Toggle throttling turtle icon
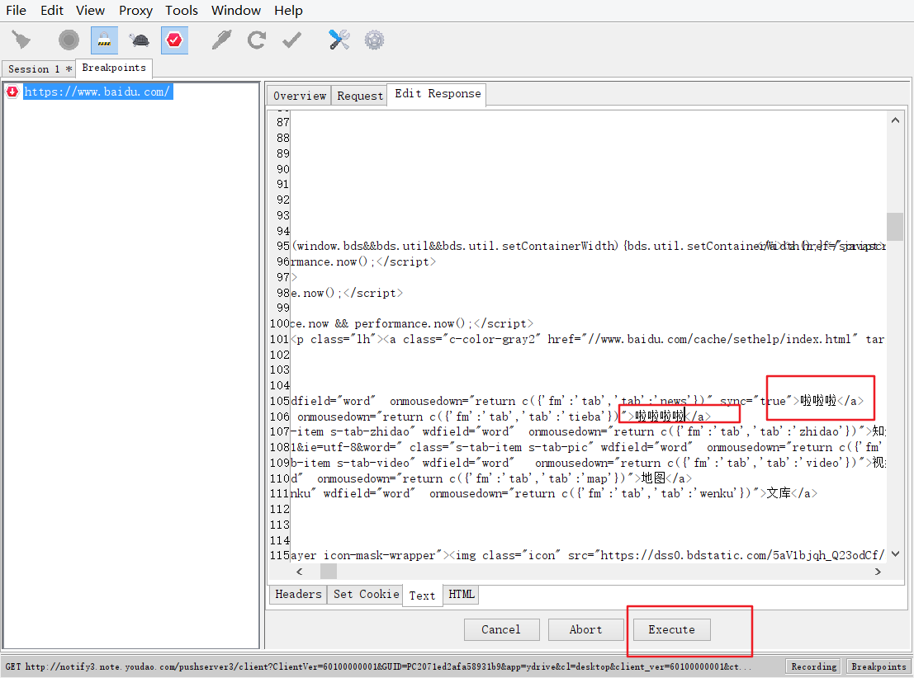 point(140,40)
